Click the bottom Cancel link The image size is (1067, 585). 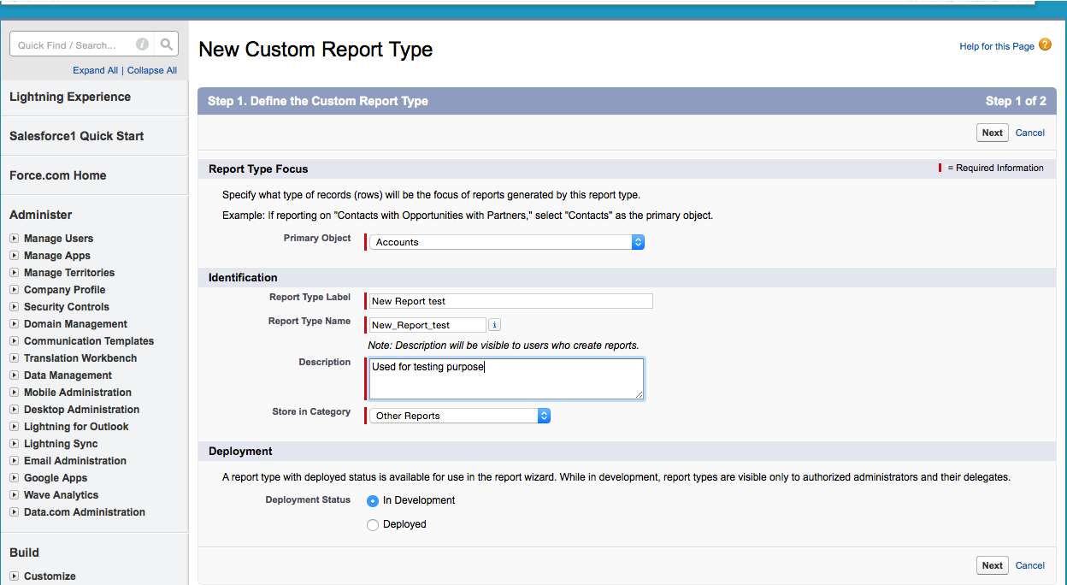click(1030, 565)
